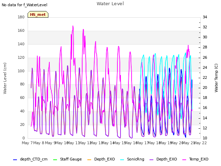Image resolution: width=221 pixels, height=166 pixels.
Task: Click the 0 tick on left axis
Action: point(23,138)
